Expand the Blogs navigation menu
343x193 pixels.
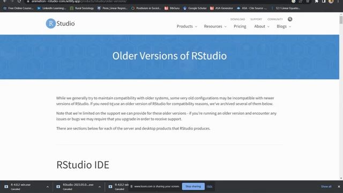coord(284,26)
